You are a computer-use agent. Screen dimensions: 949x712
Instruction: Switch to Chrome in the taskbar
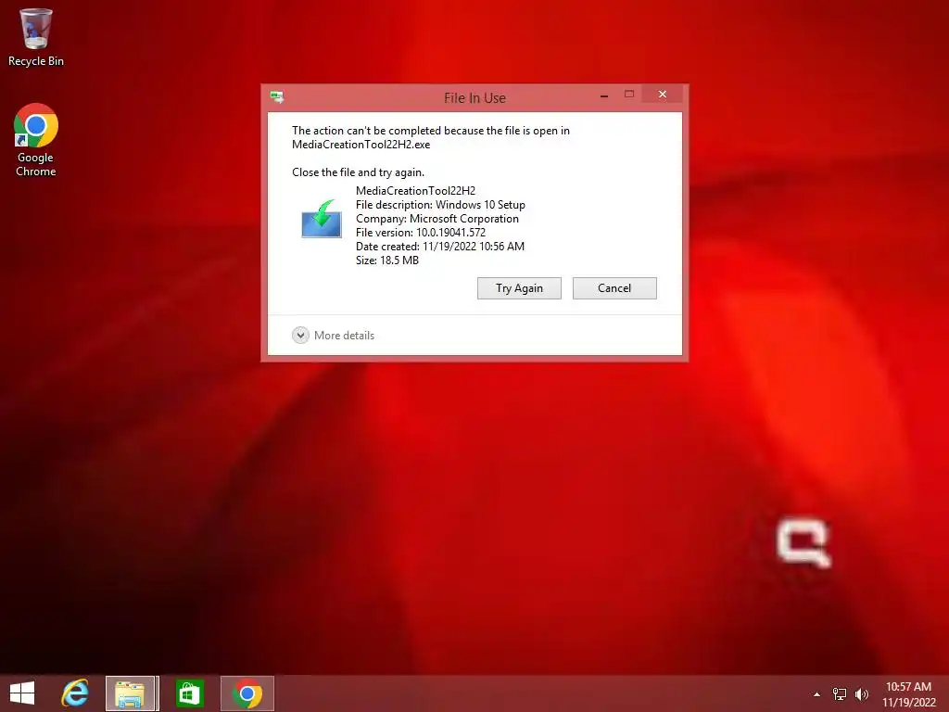[x=247, y=693]
